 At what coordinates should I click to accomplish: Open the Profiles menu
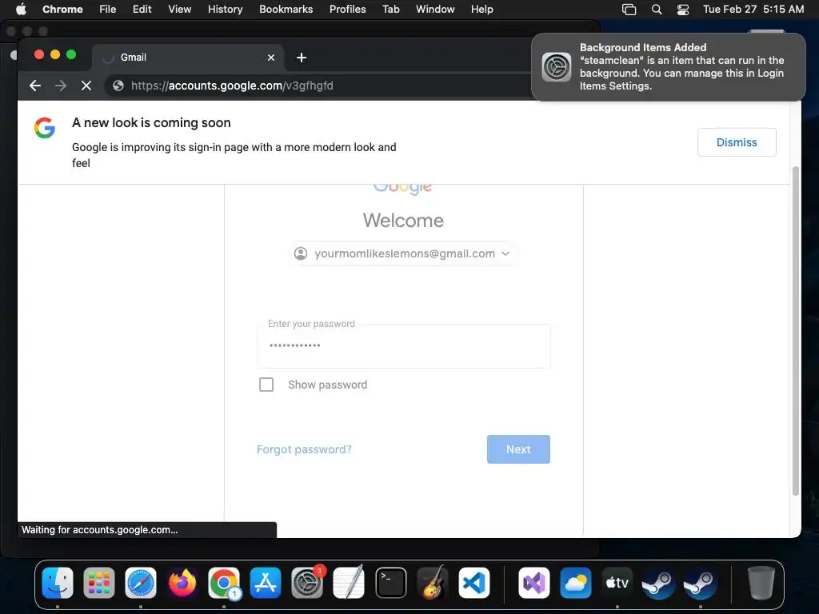click(x=347, y=9)
